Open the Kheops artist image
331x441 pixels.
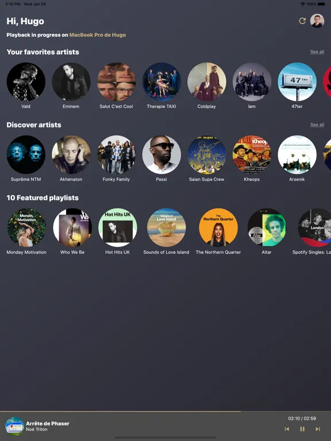click(252, 154)
